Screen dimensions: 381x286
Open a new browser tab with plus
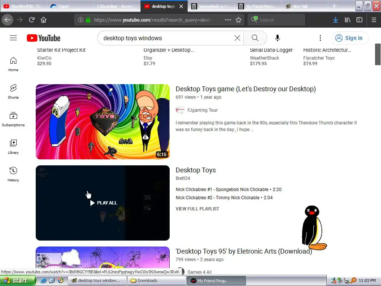(334, 6)
